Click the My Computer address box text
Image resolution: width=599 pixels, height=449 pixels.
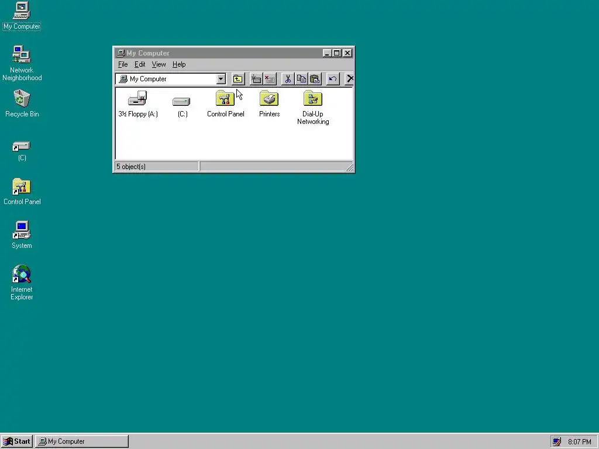[148, 79]
